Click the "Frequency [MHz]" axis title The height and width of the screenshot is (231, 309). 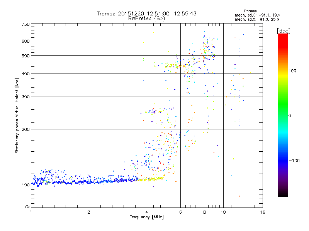146,217
